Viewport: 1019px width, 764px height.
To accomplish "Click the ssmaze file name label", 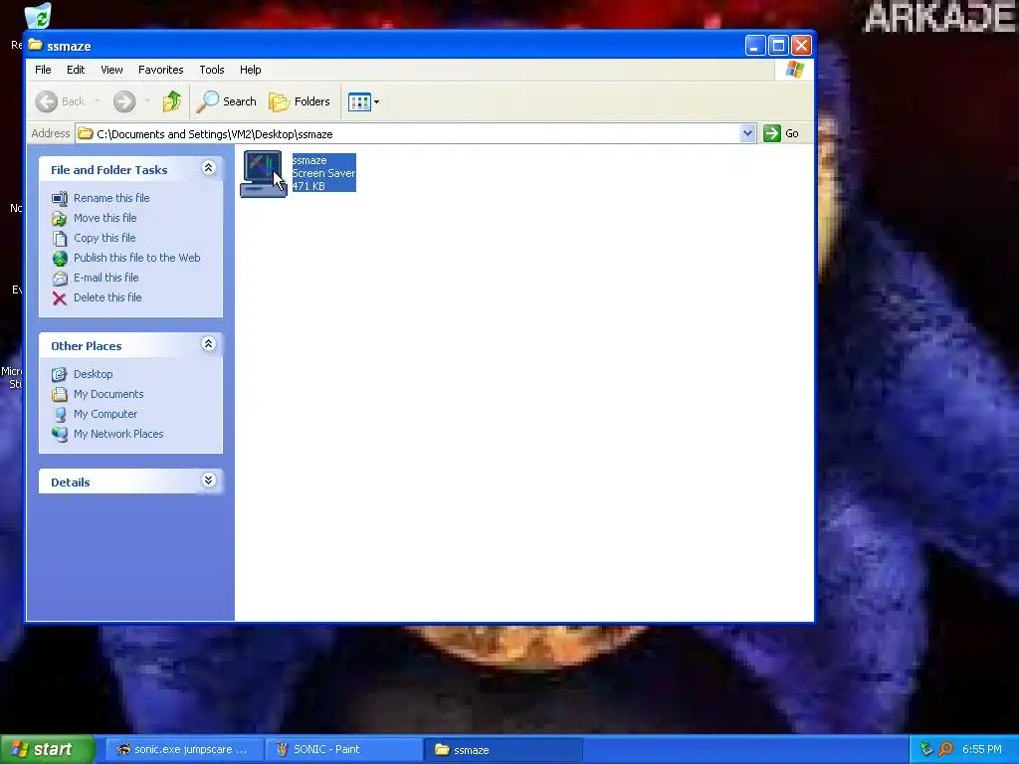I will 309,160.
